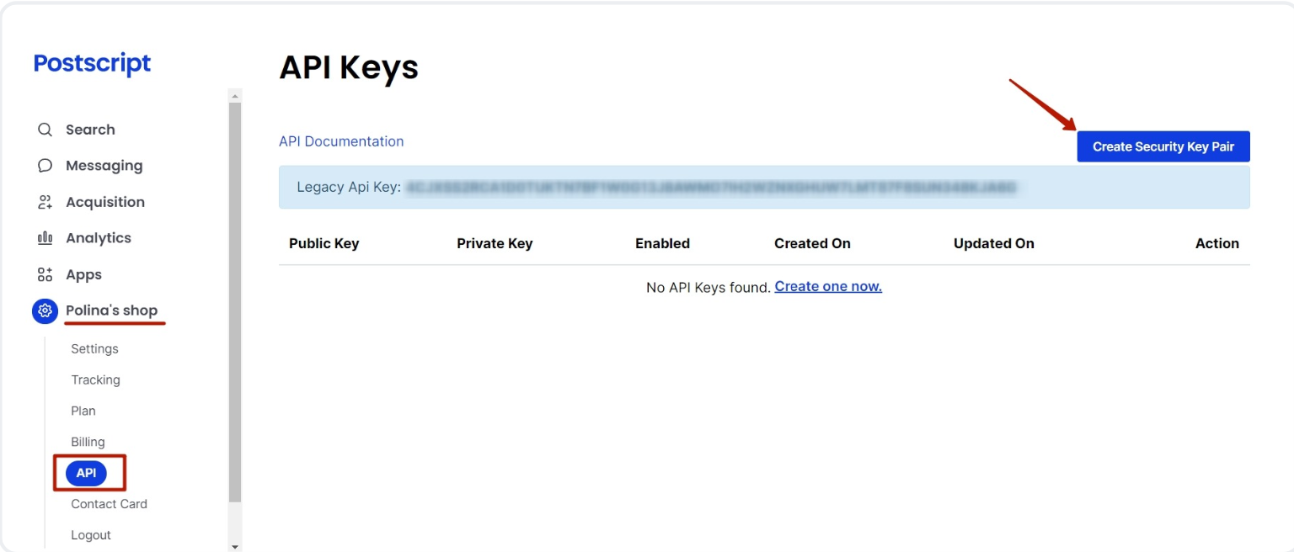Choose Logout in the sidebar

click(91, 535)
